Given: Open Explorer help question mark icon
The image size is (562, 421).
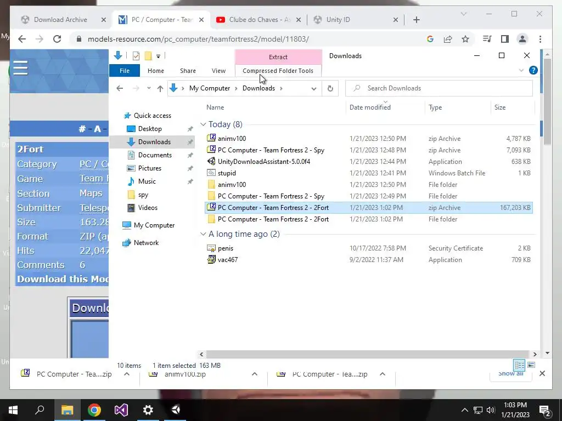Looking at the screenshot, I should pos(533,70).
